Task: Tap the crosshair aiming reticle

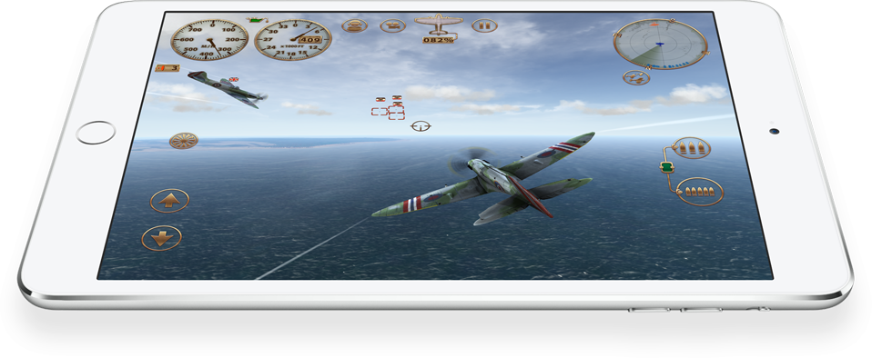Action: click(421, 126)
